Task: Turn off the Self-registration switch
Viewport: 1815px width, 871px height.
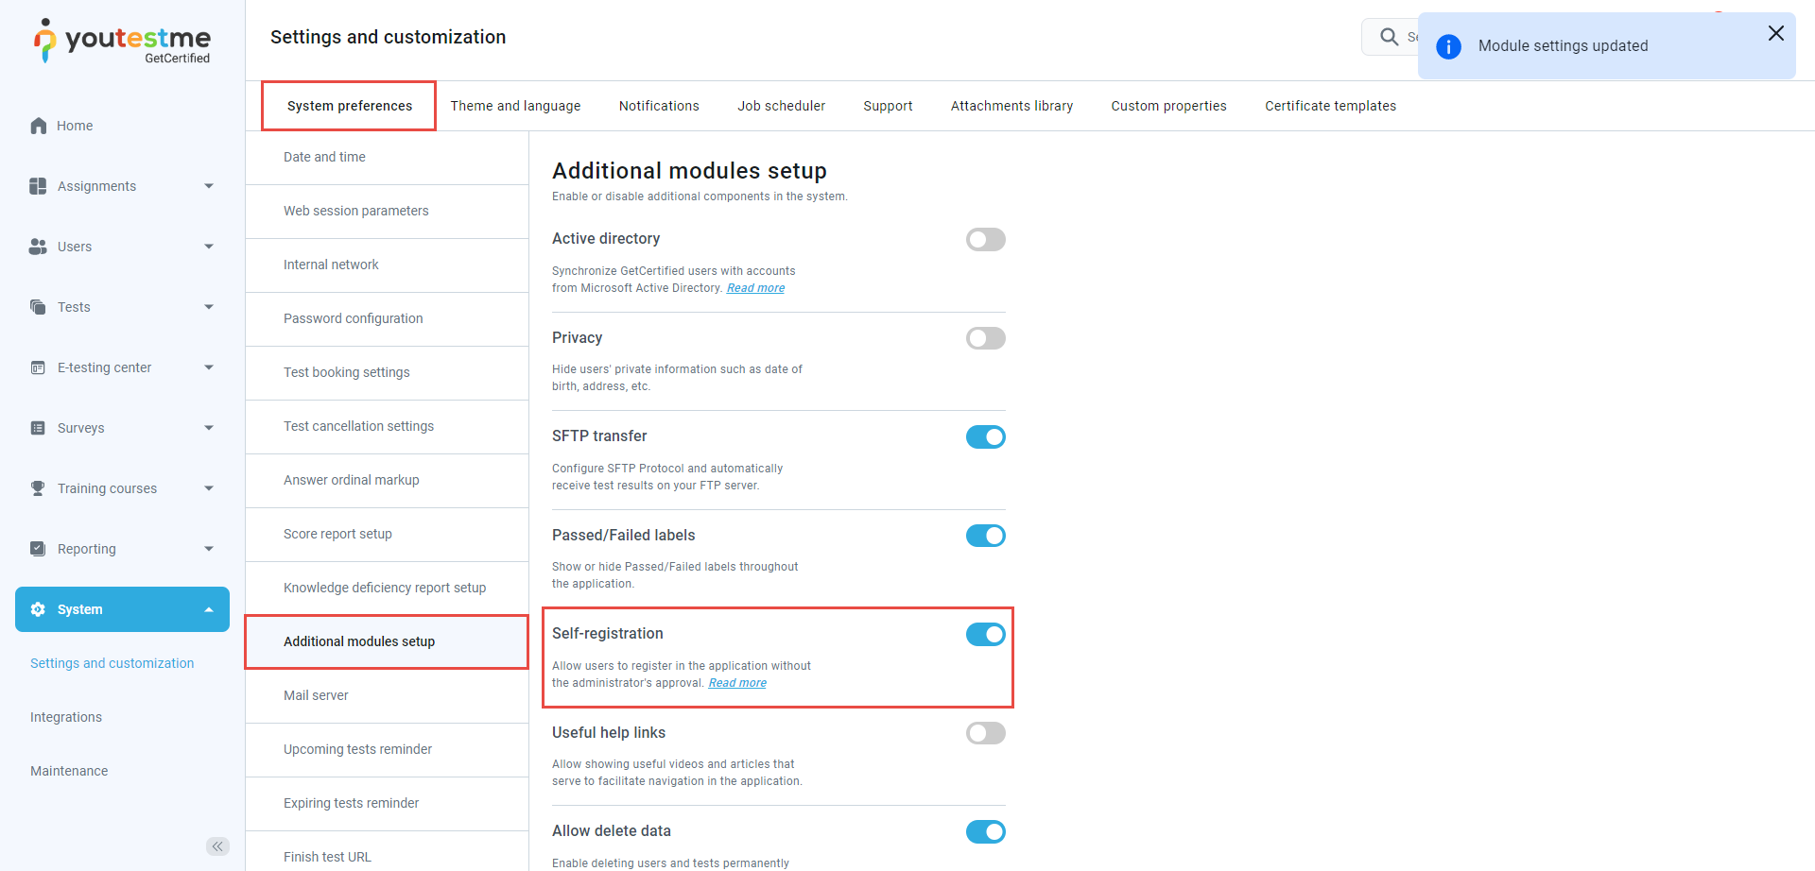Action: 985,635
